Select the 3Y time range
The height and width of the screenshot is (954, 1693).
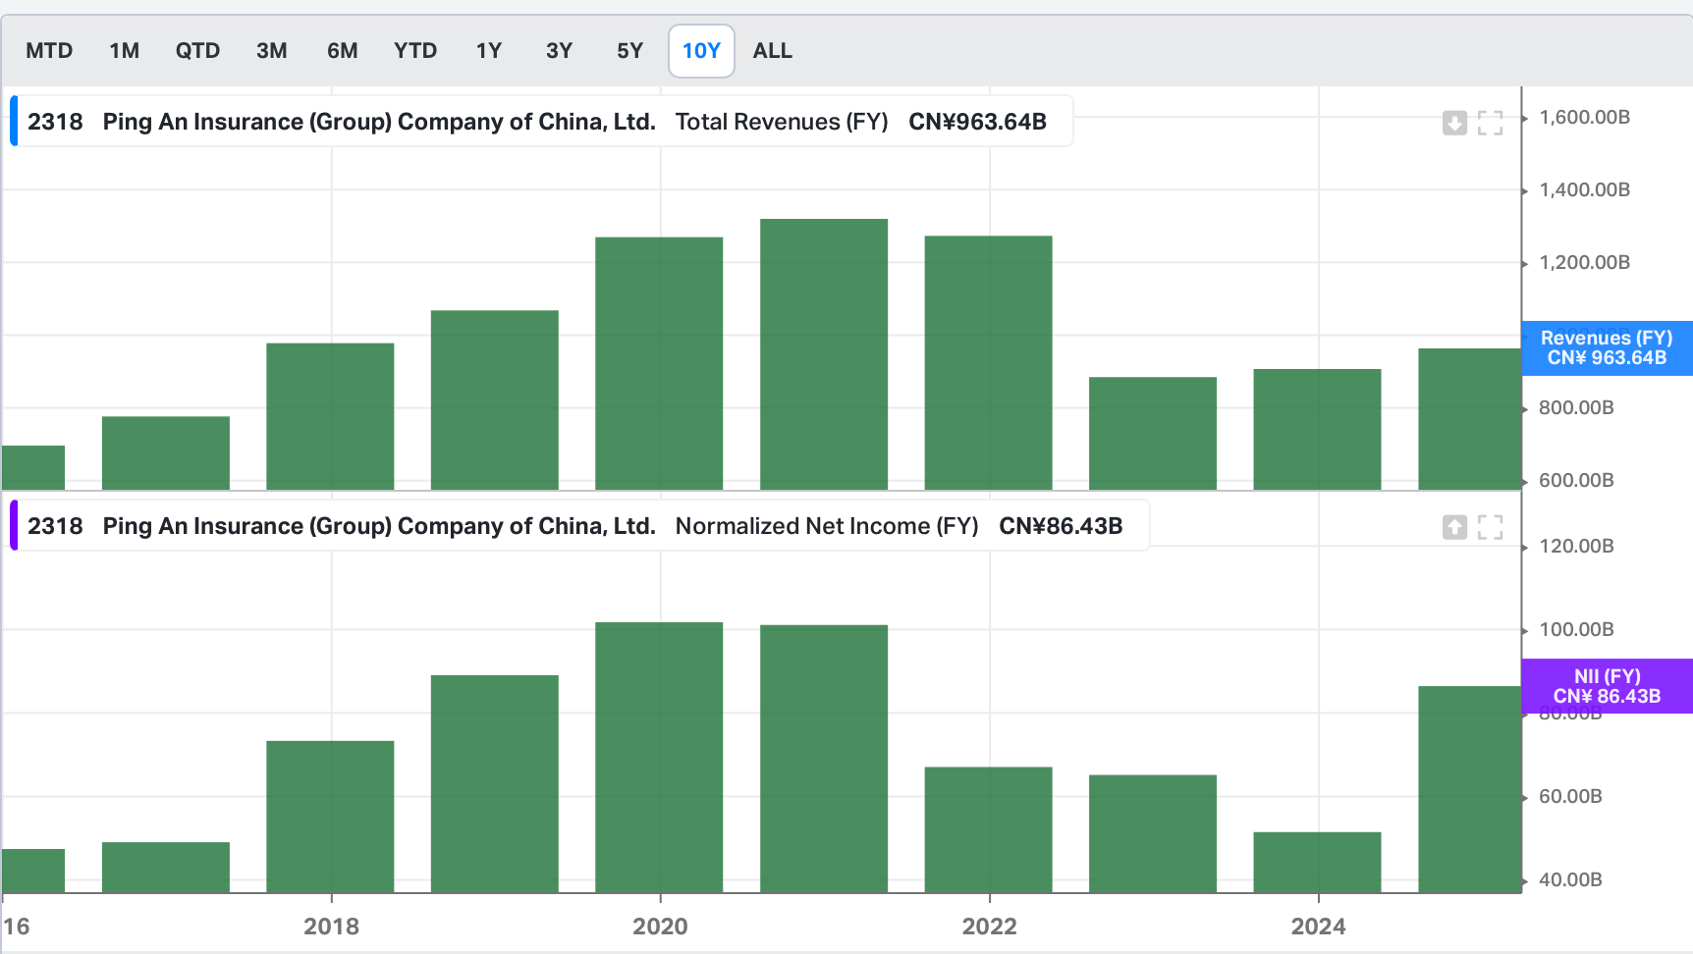559,50
